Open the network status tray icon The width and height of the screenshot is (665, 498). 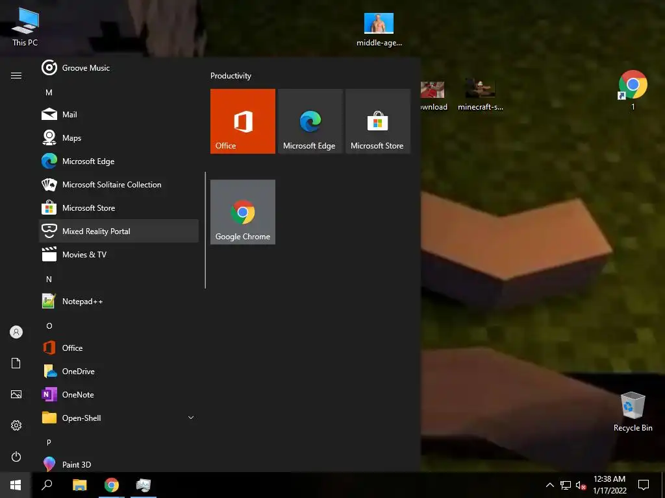[x=566, y=485]
